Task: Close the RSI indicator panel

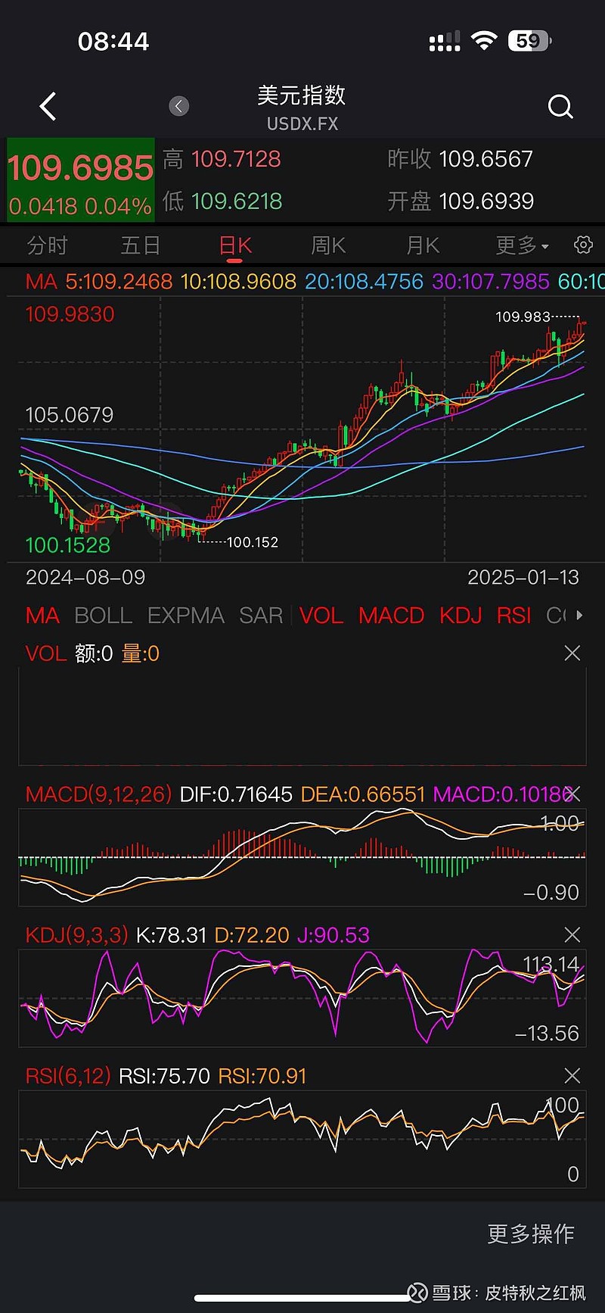Action: click(572, 1075)
